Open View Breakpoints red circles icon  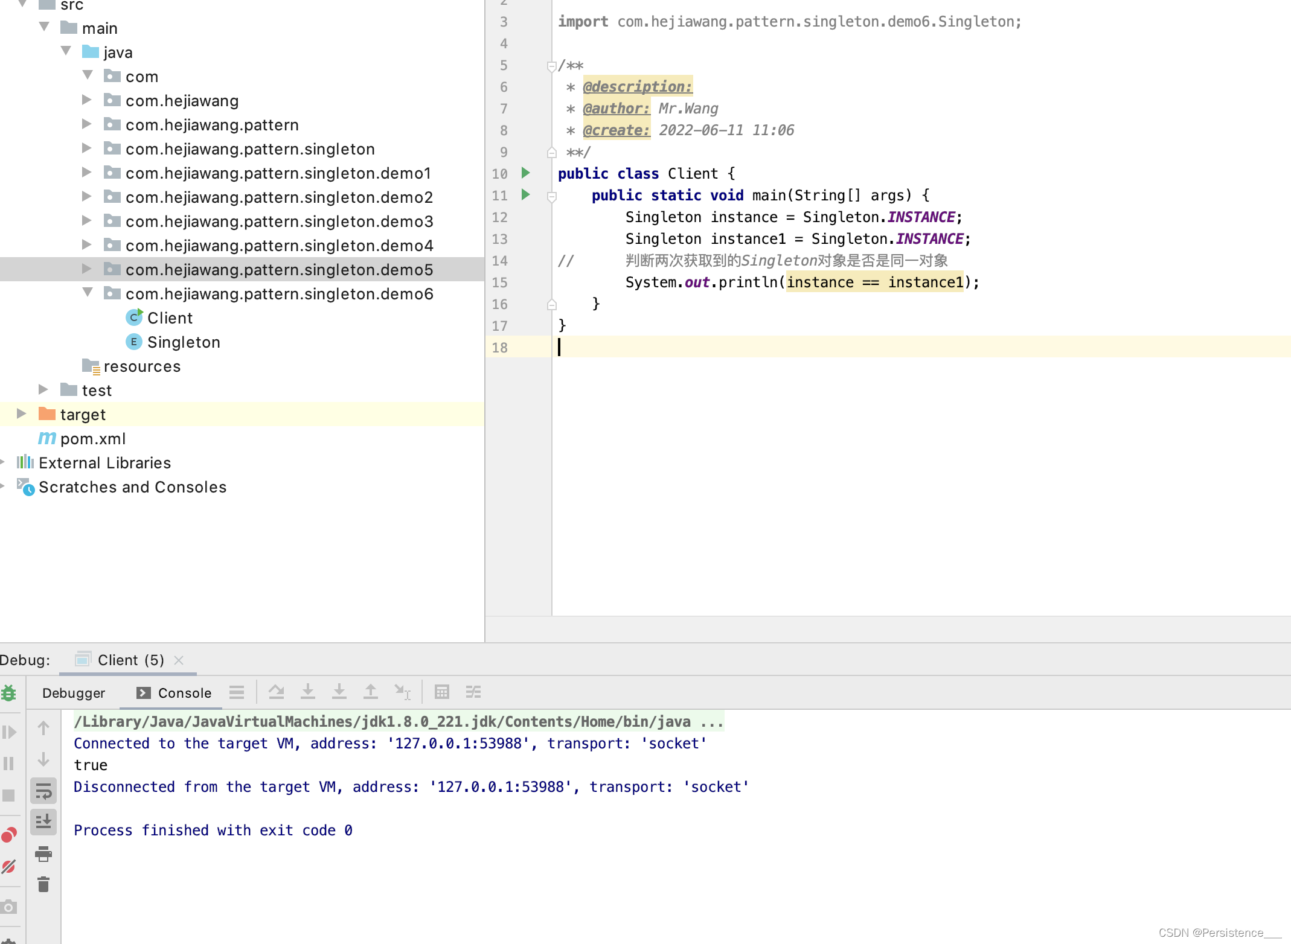pos(8,835)
